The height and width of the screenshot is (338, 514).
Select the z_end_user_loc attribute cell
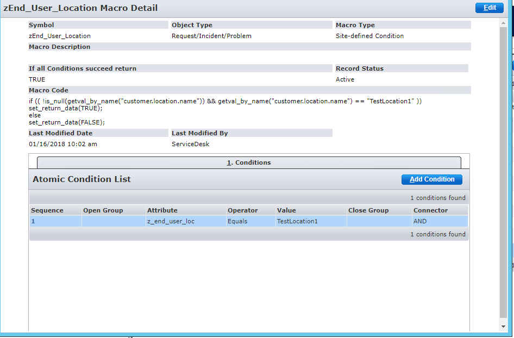click(171, 222)
